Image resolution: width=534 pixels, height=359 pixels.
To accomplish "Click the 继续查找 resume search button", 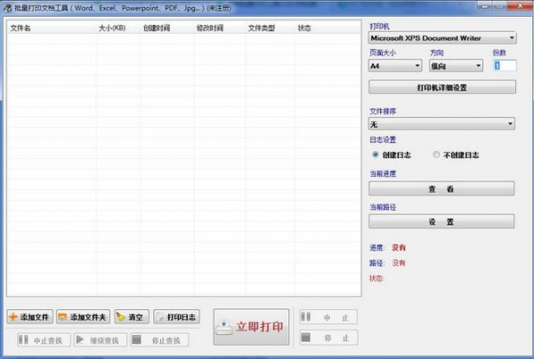I will click(x=100, y=339).
